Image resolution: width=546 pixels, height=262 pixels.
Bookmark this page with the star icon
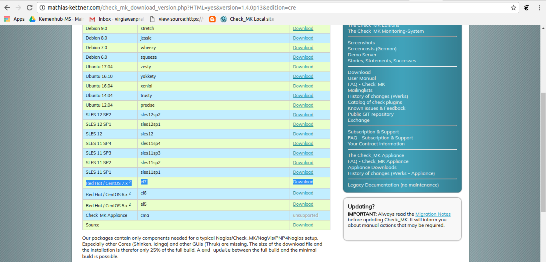tap(514, 8)
